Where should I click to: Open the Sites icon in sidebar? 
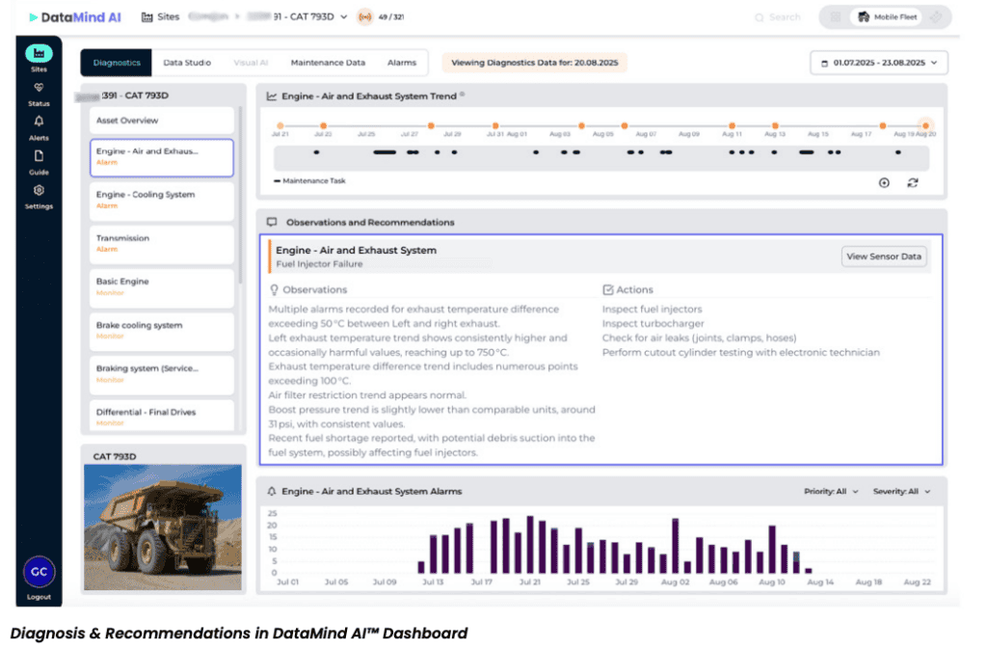pyautogui.click(x=39, y=54)
